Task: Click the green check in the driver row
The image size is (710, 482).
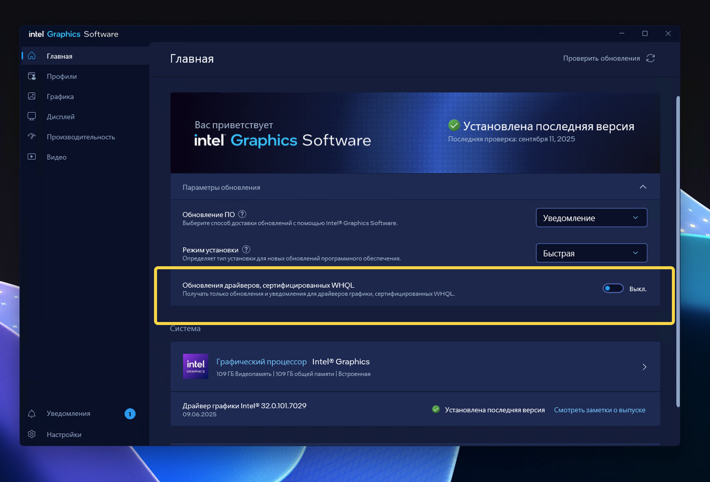Action: [x=436, y=409]
